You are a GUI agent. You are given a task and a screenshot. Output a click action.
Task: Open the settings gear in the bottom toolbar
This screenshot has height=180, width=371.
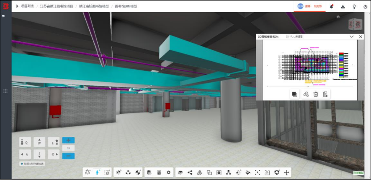pyautogui.click(x=168, y=172)
